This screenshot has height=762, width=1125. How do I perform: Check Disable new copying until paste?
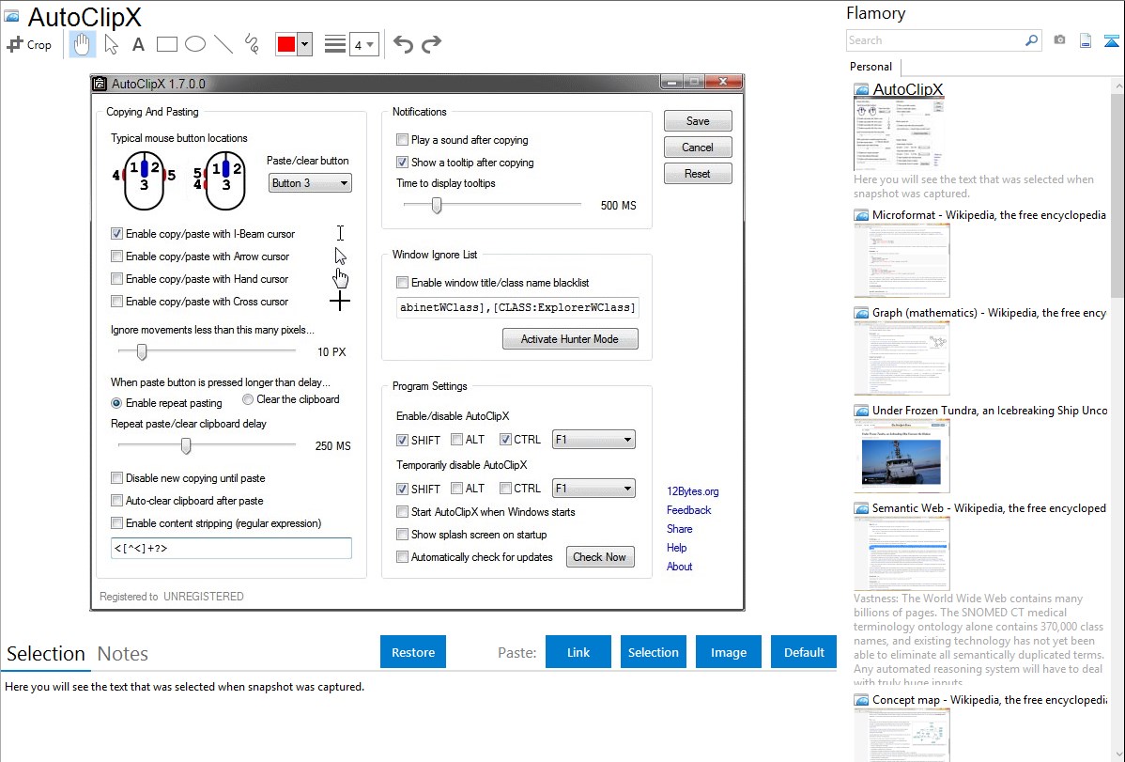117,478
